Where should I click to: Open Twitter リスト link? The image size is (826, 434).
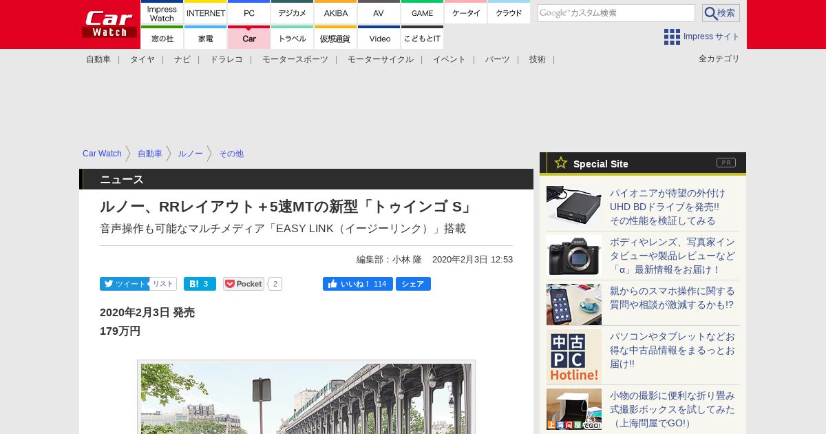click(163, 284)
